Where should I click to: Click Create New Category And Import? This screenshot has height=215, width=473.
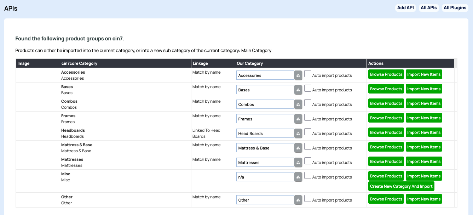click(x=401, y=186)
